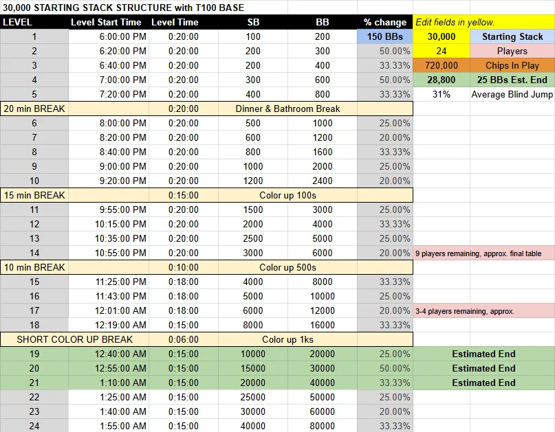
Task: Click 'Estimated End' in the level 21 row
Action: [483, 383]
